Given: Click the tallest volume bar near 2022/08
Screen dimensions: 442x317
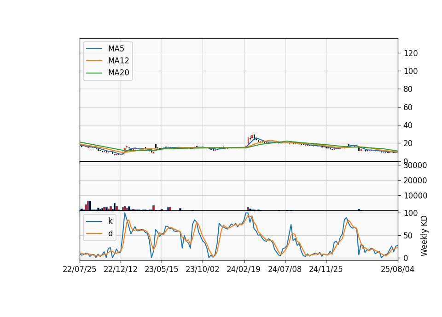Looking at the screenshot, I should coord(89,206).
